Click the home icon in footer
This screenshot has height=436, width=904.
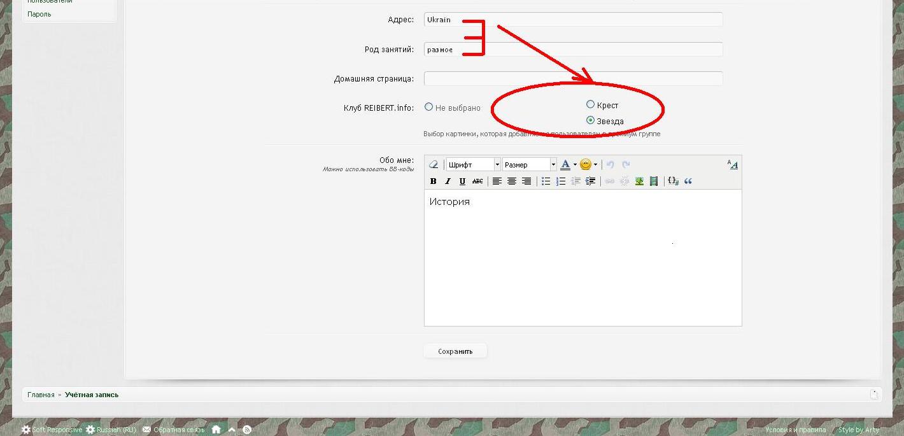(x=216, y=430)
